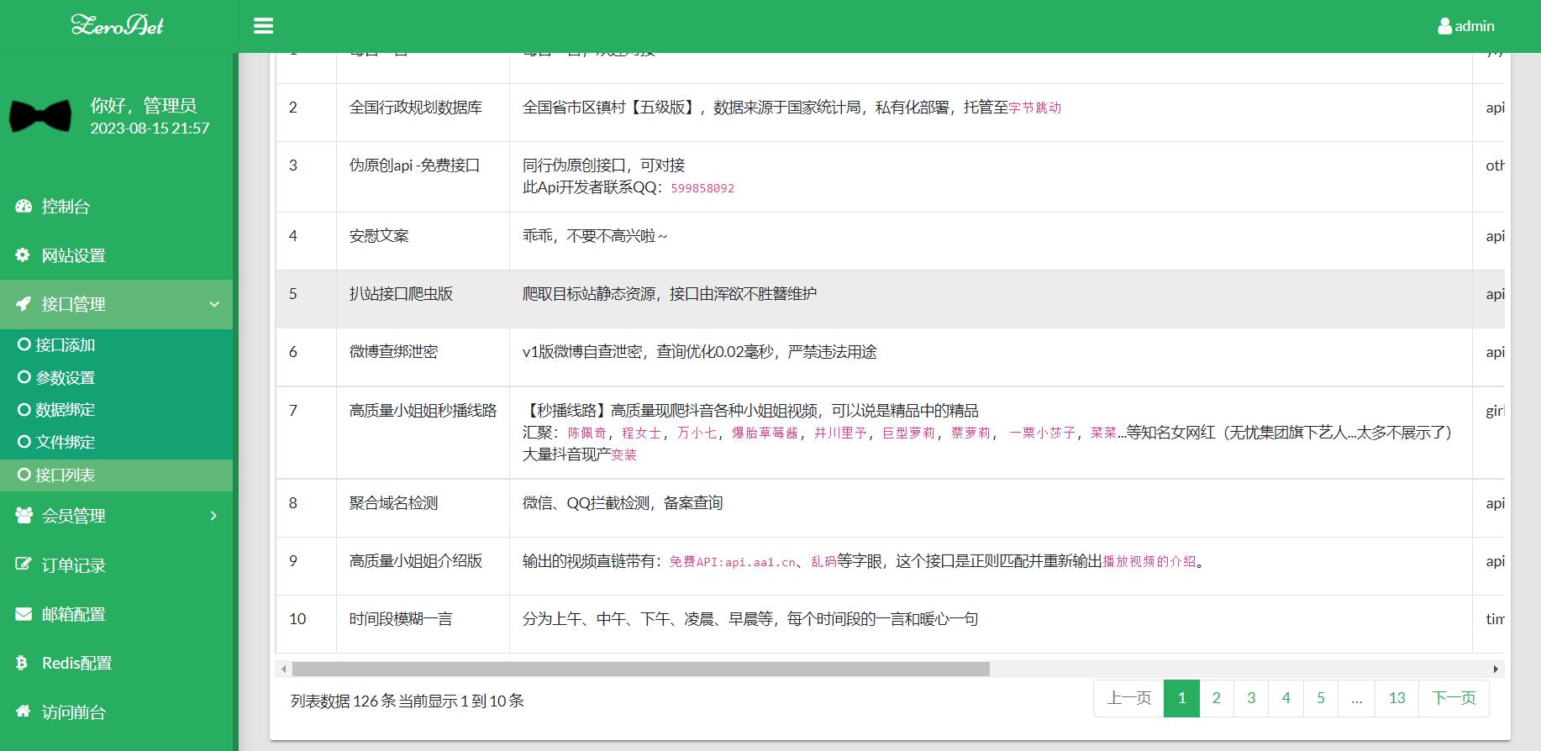Click the 网站设置 gear icon
The height and width of the screenshot is (751, 1541).
[x=24, y=255]
